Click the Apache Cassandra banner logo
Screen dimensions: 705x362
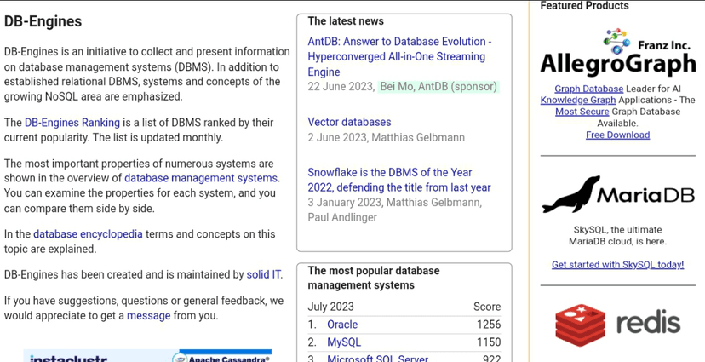pyautogui.click(x=221, y=358)
